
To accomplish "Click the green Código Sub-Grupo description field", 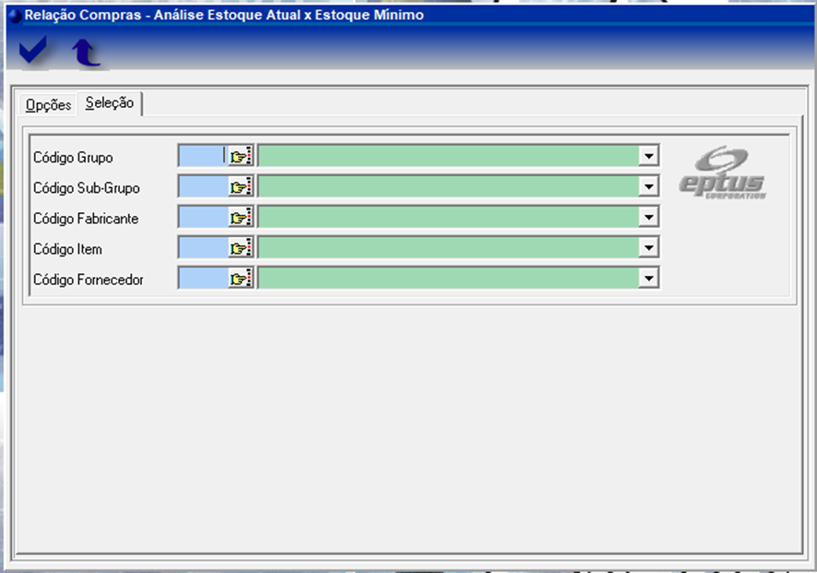I will [448, 187].
